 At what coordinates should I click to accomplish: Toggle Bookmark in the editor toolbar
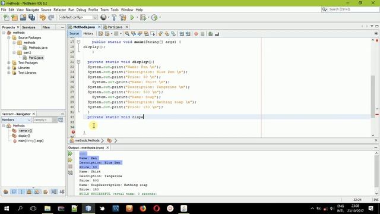tap(173, 34)
